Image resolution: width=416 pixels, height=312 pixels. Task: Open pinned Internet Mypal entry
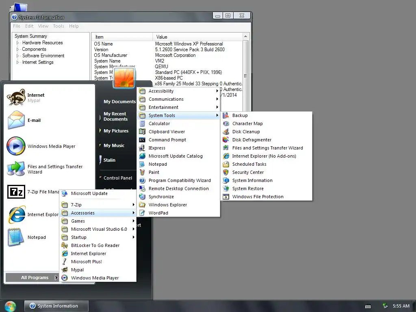coord(49,97)
